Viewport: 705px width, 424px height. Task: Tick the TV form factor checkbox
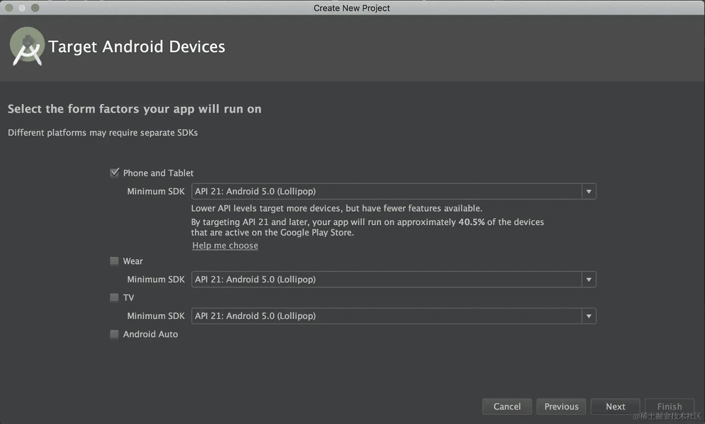tap(114, 297)
